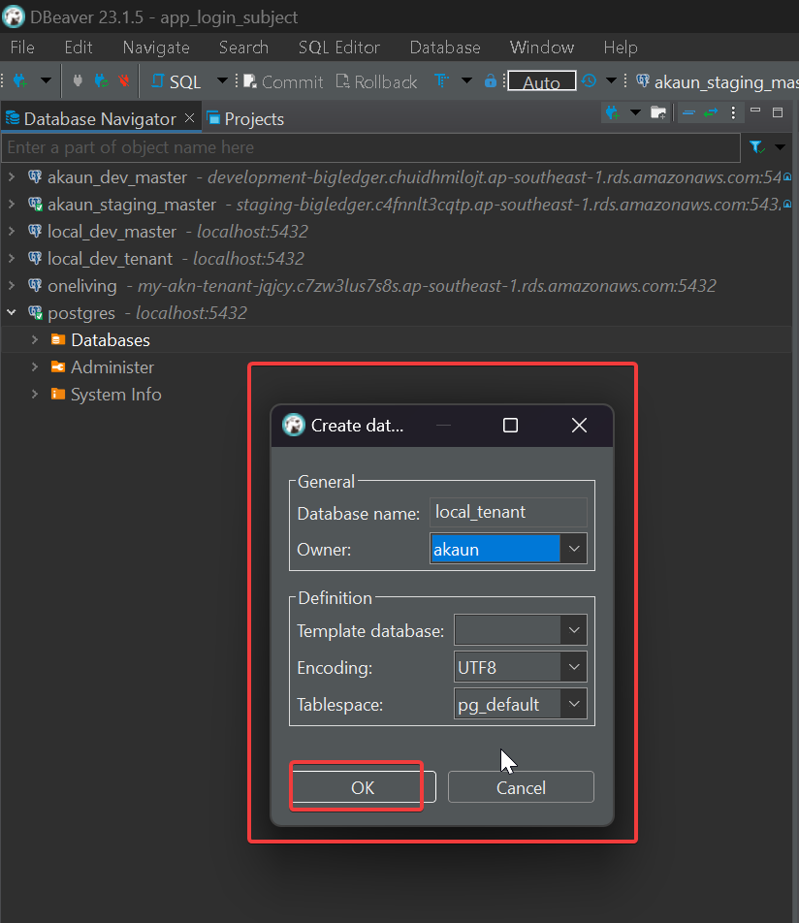Click the navigator filter funnel icon
The width and height of the screenshot is (799, 923).
click(756, 147)
